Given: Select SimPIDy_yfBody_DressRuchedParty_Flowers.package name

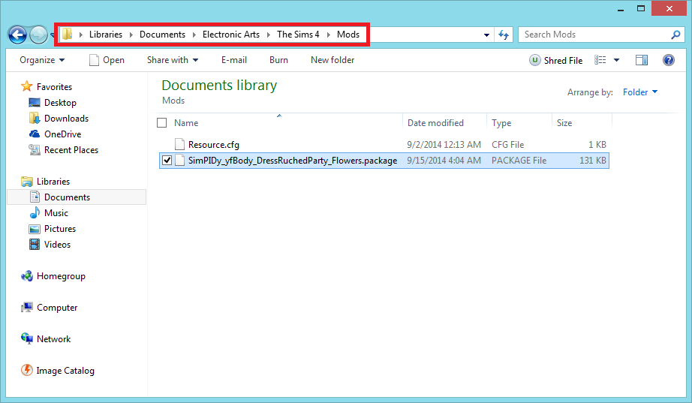Looking at the screenshot, I should (293, 161).
